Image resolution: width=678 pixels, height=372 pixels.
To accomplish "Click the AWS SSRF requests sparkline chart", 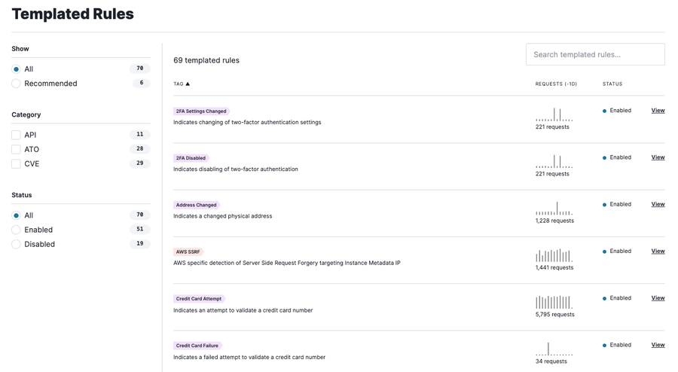I will point(554,255).
